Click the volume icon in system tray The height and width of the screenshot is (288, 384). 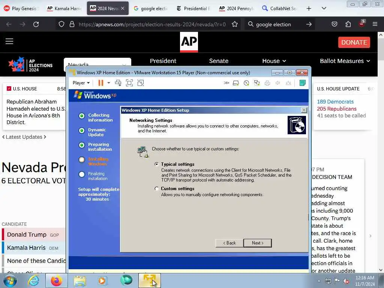point(346,281)
